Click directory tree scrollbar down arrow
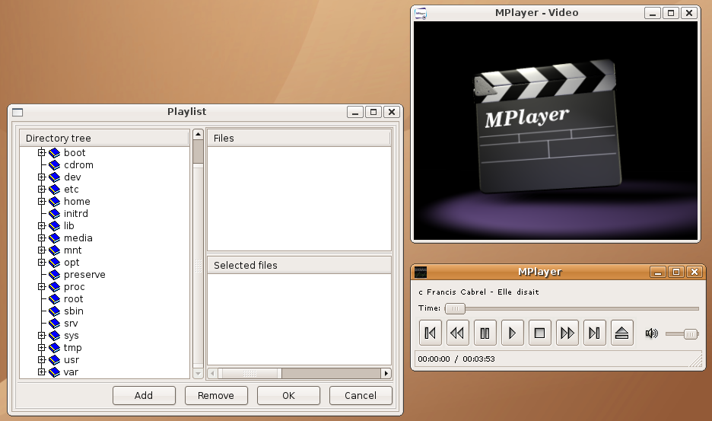This screenshot has width=712, height=421. click(x=198, y=373)
